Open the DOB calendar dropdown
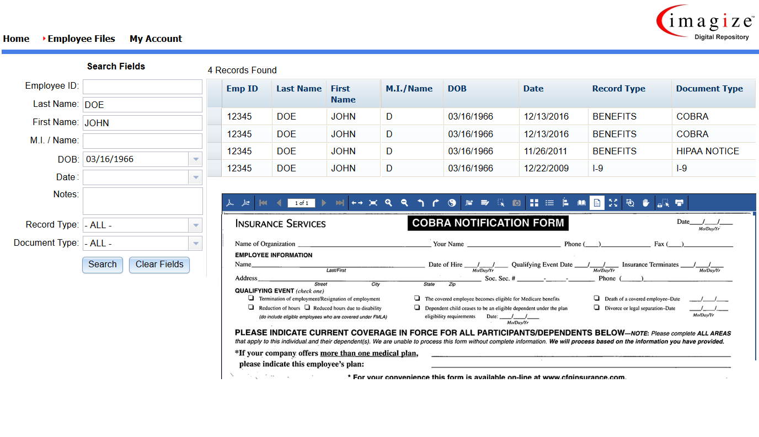 point(196,159)
